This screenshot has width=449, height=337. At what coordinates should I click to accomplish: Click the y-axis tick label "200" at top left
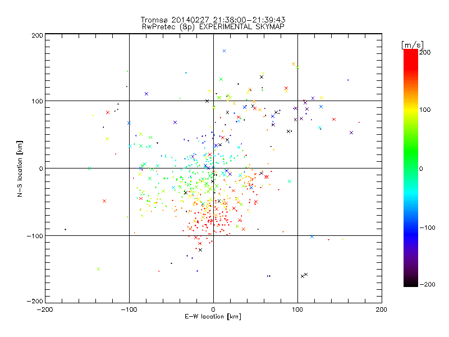tap(37, 35)
